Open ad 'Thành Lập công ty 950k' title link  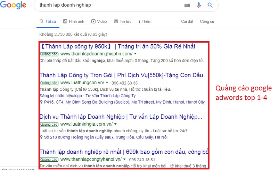click(x=118, y=46)
